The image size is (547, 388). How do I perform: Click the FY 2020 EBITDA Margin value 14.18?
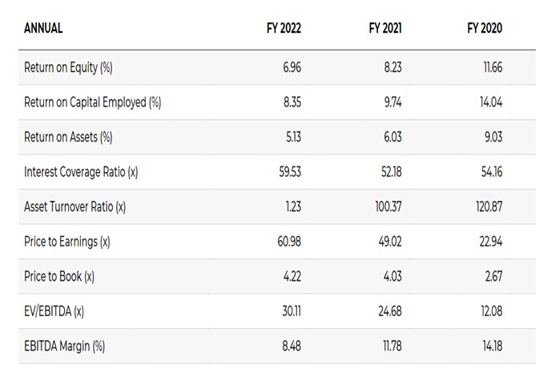(x=491, y=346)
